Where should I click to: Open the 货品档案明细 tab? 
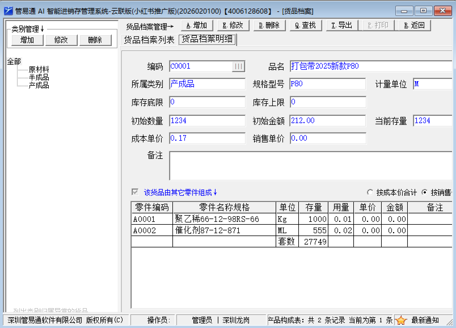coord(207,39)
